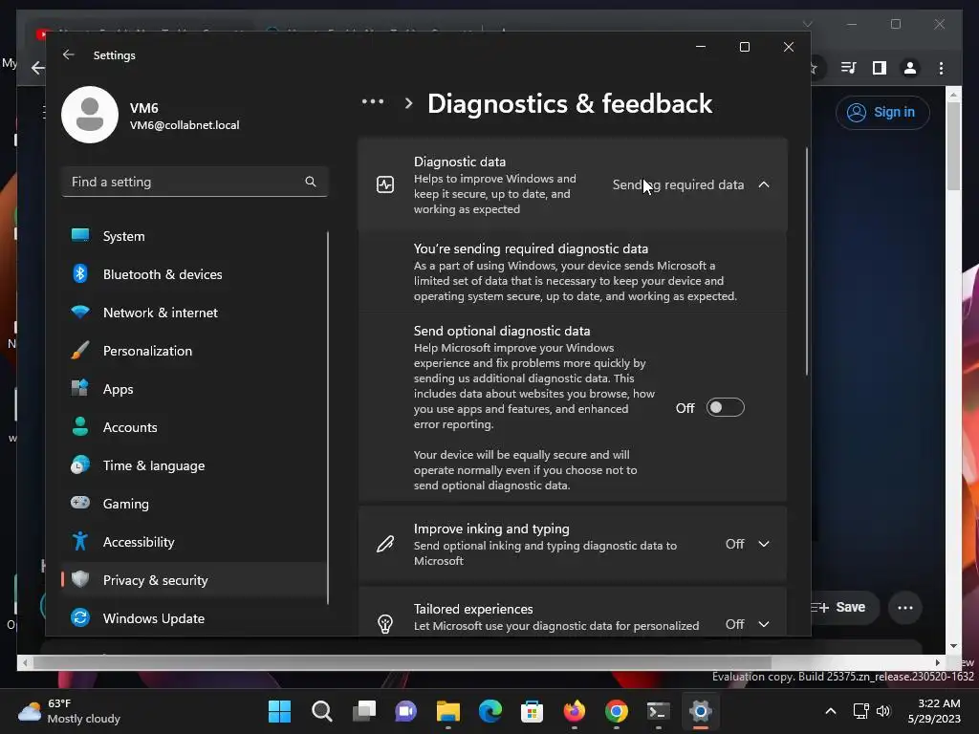Open System settings category
This screenshot has width=979, height=734.
[194, 236]
